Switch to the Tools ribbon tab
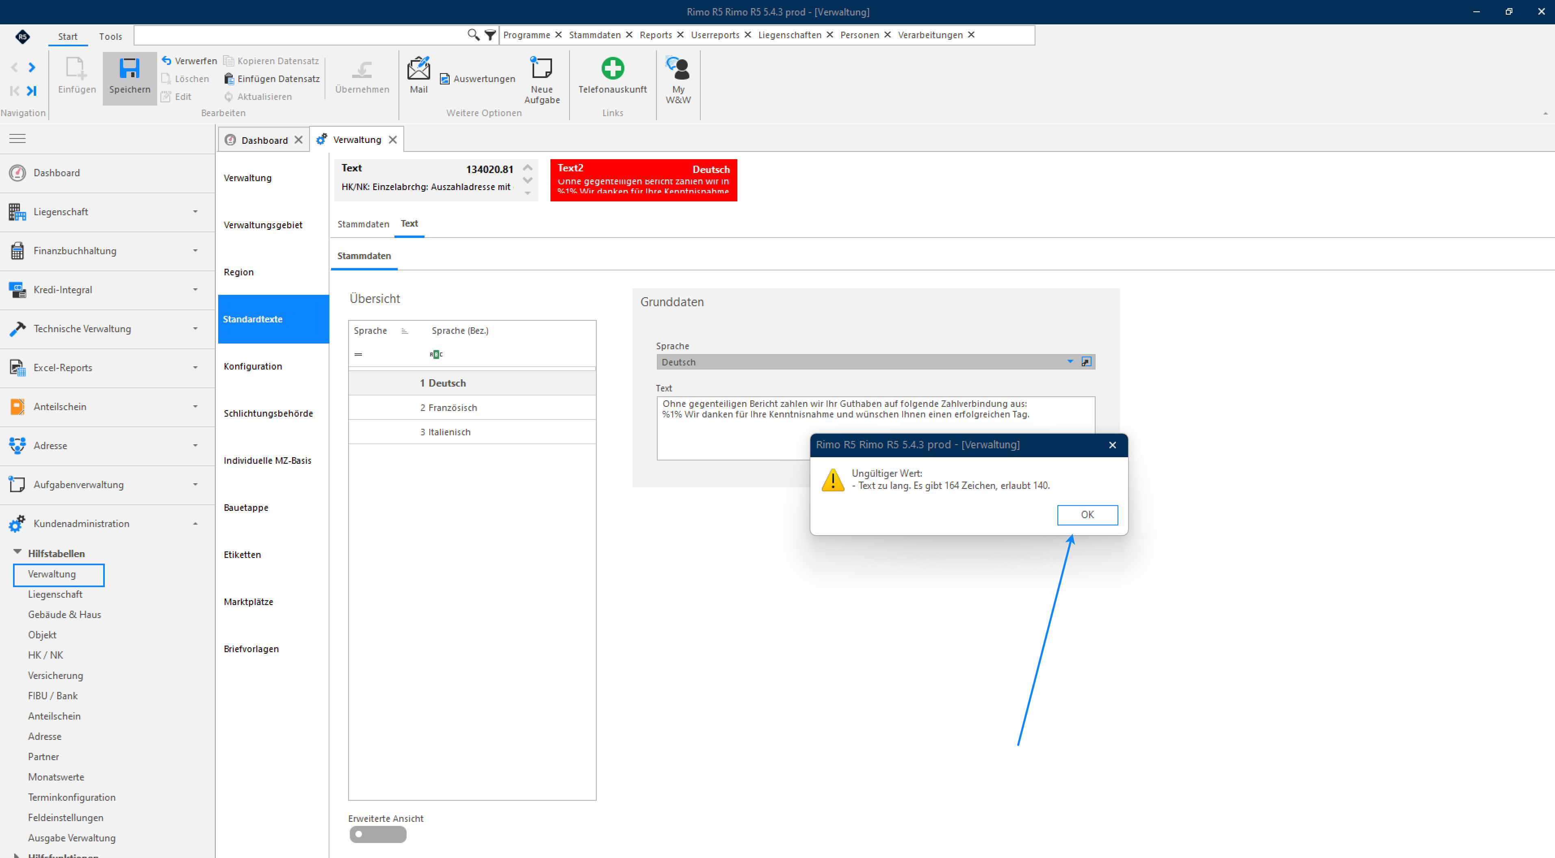The width and height of the screenshot is (1555, 858). coord(110,37)
